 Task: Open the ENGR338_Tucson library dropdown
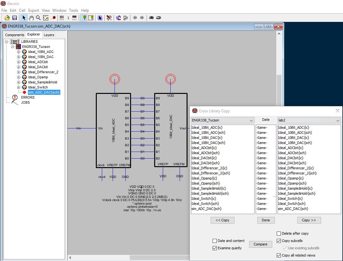point(222,121)
